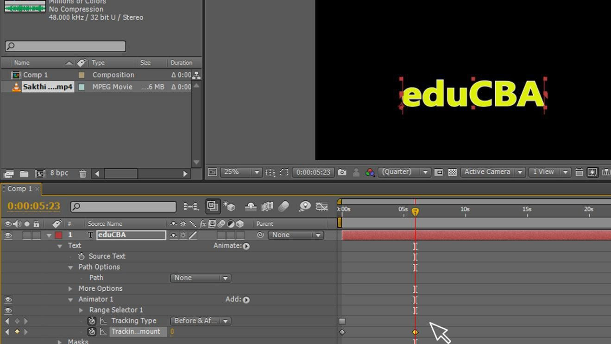Toggle mask and shape path visibility
The image size is (611, 344).
point(284,172)
